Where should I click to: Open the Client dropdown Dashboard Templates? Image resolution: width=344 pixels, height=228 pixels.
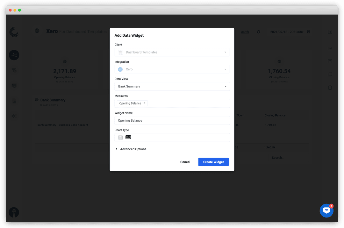click(x=172, y=52)
